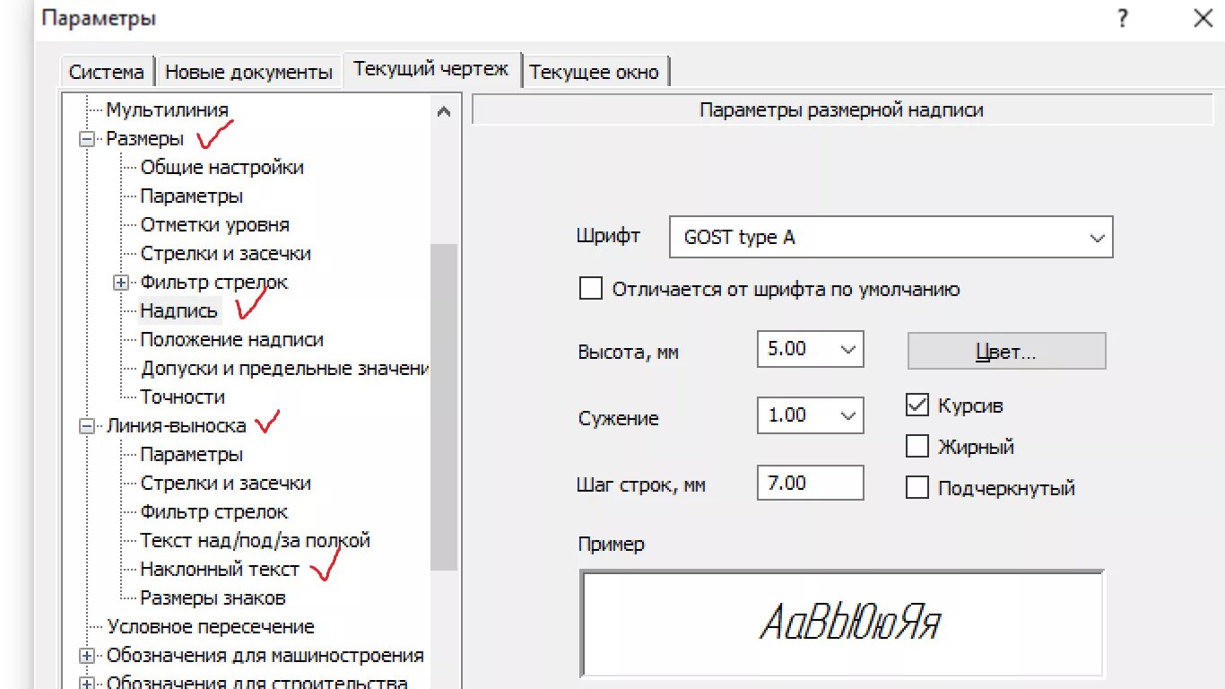Open the Шрифт font dropdown
The image size is (1225, 689).
[891, 238]
